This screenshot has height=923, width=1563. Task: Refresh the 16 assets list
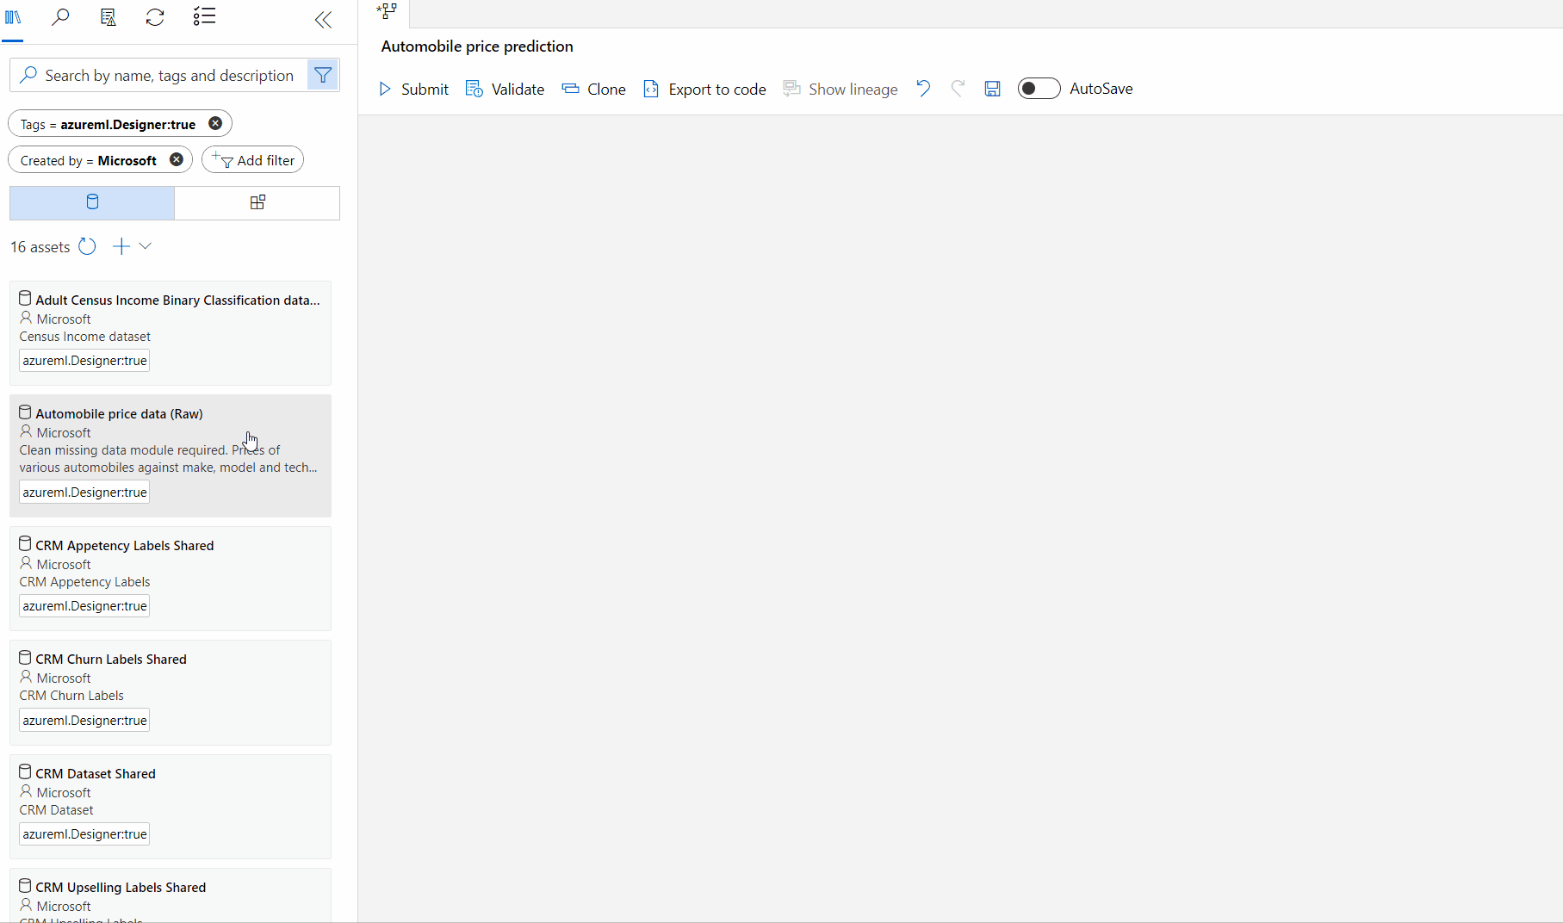(87, 246)
